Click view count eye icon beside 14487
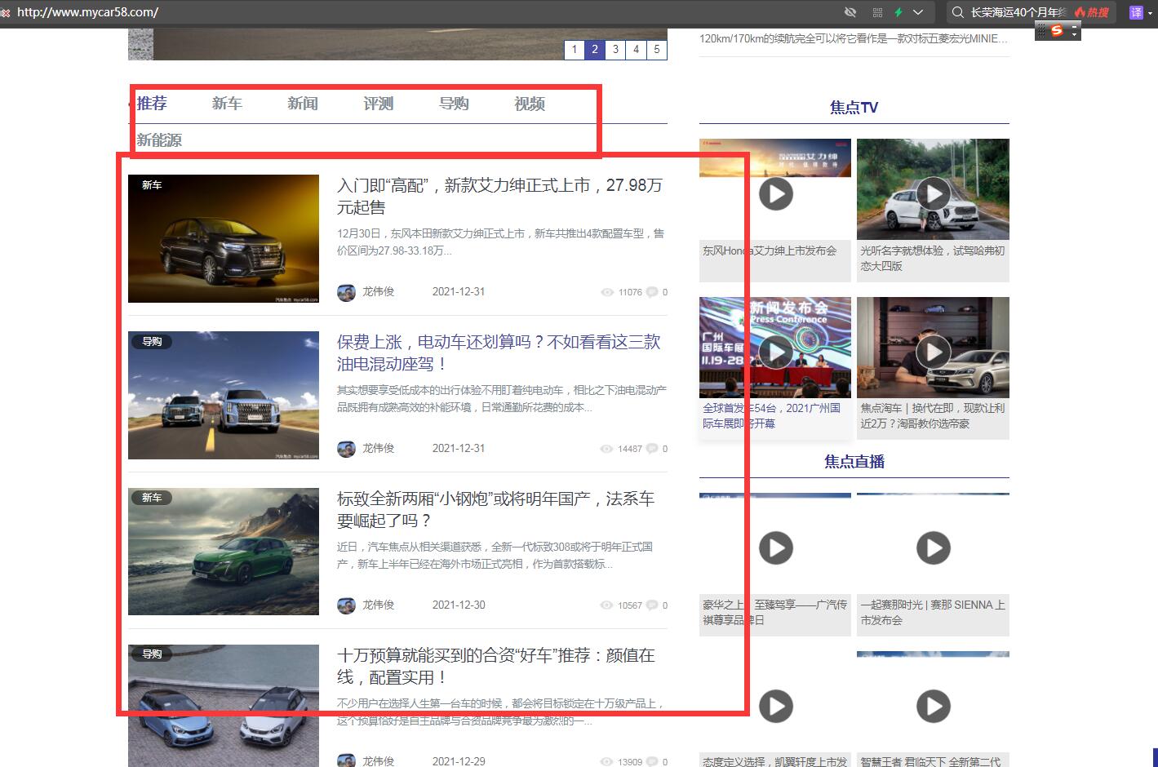This screenshot has width=1158, height=767. click(606, 449)
